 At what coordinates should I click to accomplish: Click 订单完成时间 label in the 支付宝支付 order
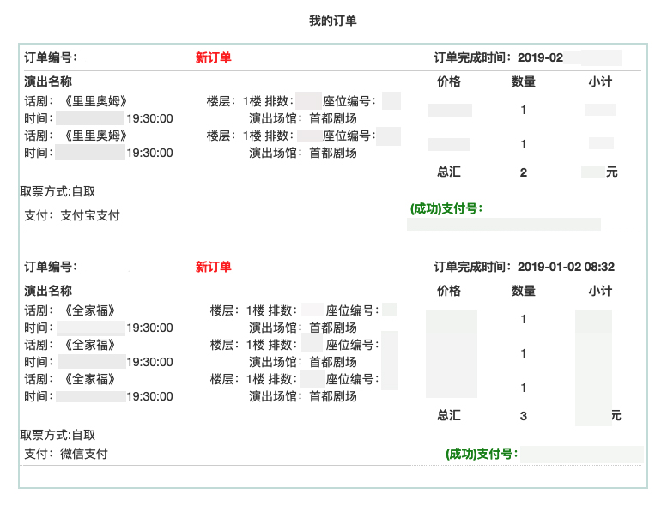click(472, 57)
